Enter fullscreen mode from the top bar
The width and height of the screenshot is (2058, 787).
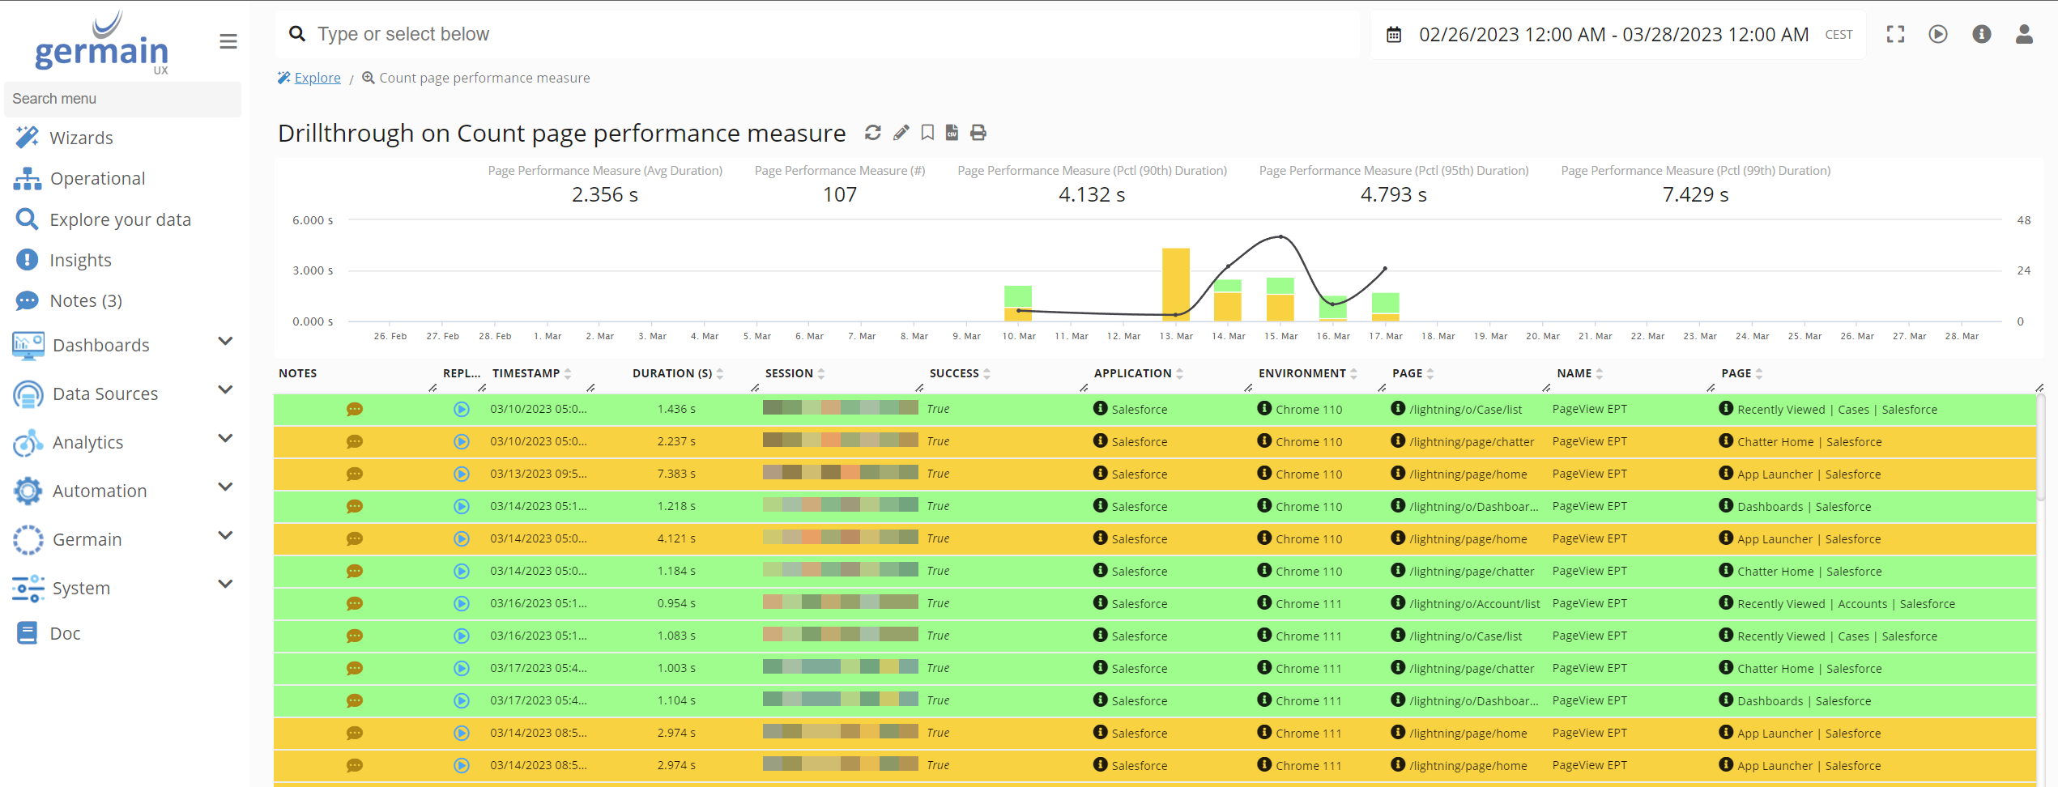tap(1895, 34)
